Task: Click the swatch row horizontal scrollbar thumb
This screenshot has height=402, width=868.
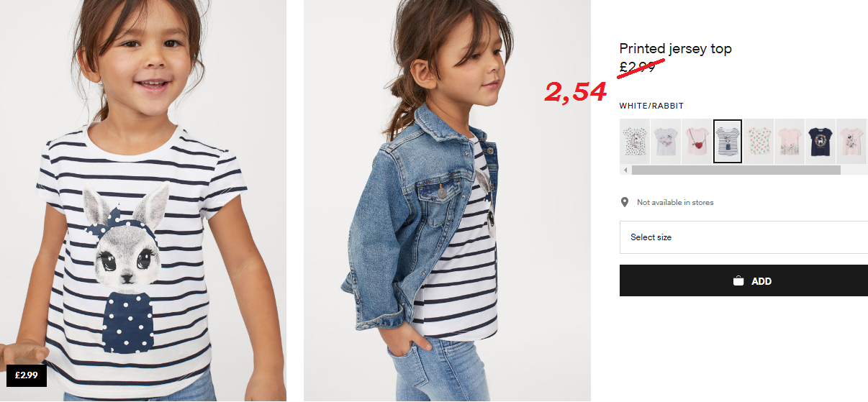Action: (736, 170)
